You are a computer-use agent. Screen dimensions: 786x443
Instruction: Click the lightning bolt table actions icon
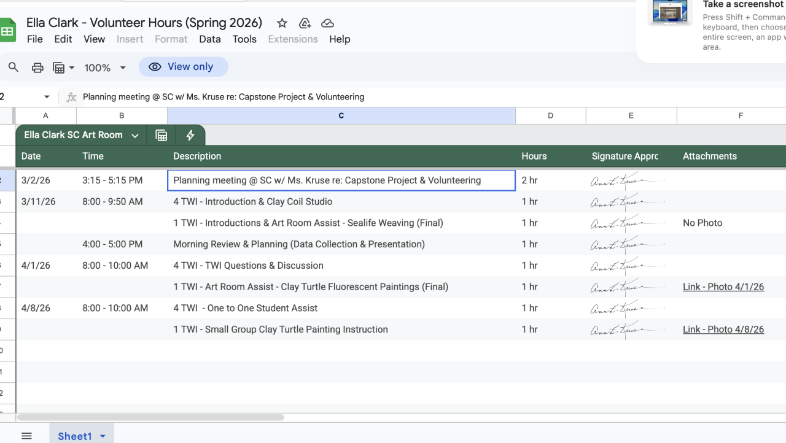coord(190,136)
